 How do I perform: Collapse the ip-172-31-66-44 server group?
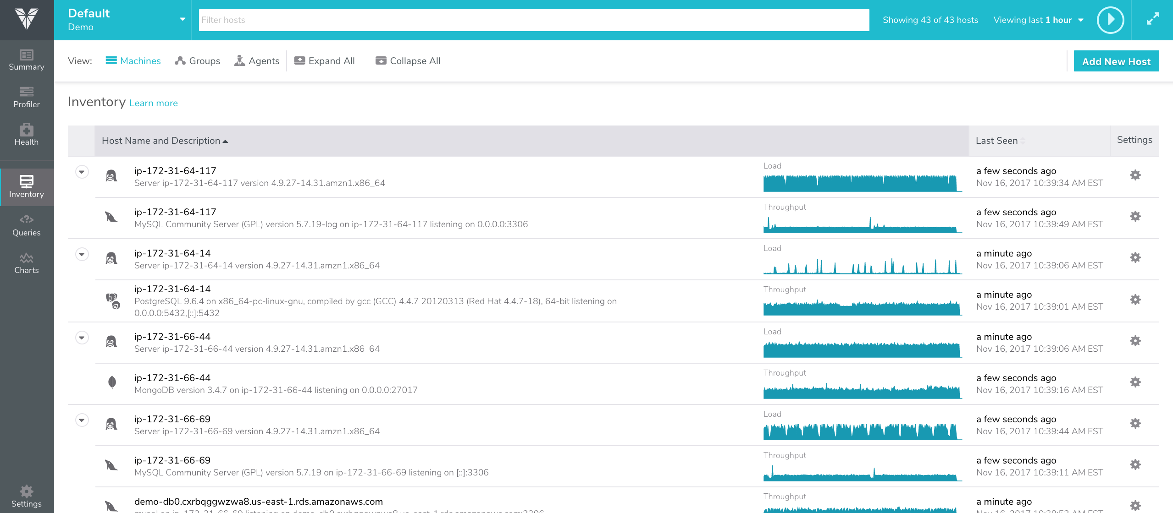(82, 338)
